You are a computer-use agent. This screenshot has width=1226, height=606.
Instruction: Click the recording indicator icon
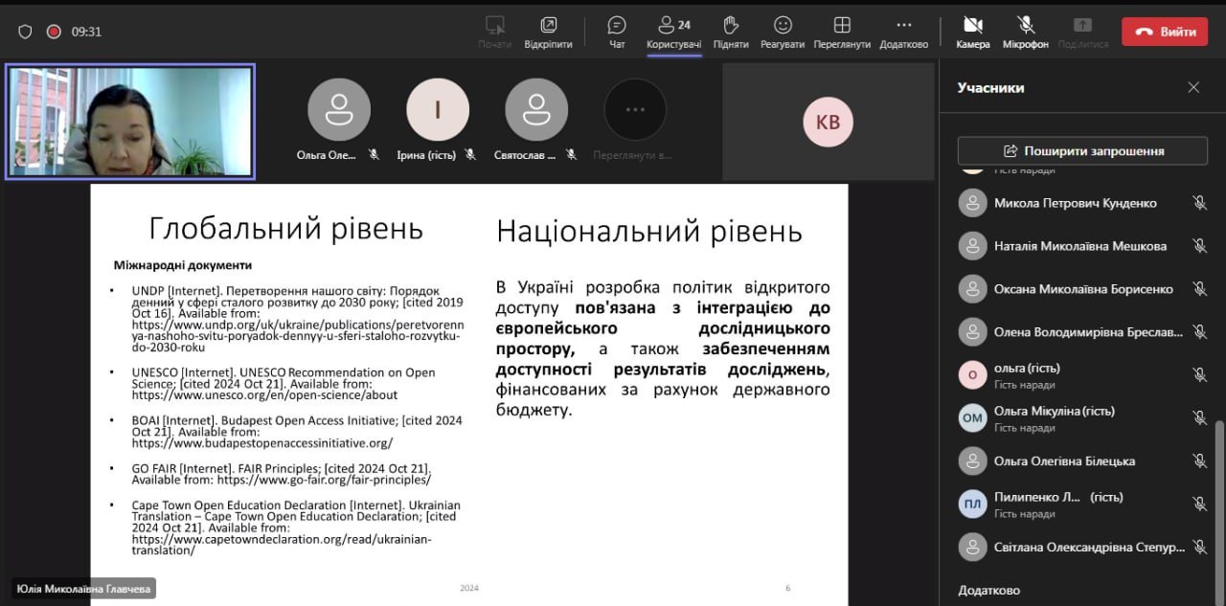click(x=54, y=32)
